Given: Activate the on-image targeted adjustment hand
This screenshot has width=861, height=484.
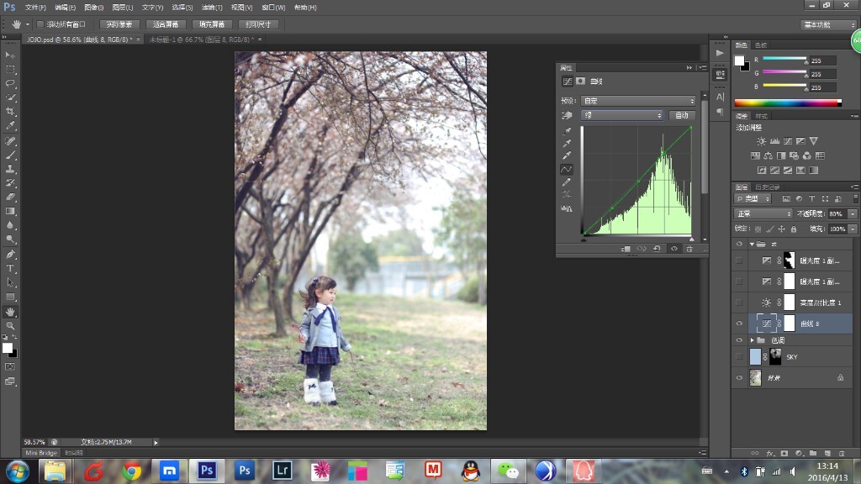Looking at the screenshot, I should coord(567,115).
